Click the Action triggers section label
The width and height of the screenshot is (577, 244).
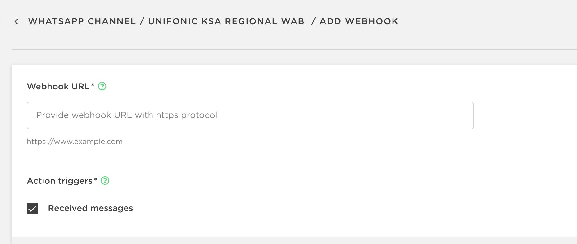[60, 181]
